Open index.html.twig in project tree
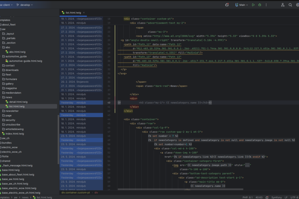 (x=14, y=133)
